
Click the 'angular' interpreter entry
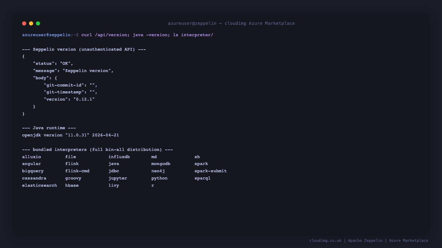click(x=31, y=164)
